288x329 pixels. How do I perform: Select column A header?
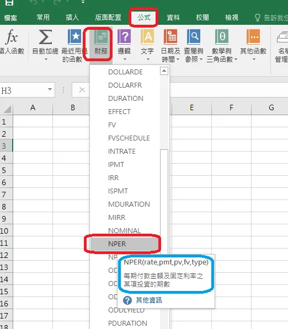33,107
